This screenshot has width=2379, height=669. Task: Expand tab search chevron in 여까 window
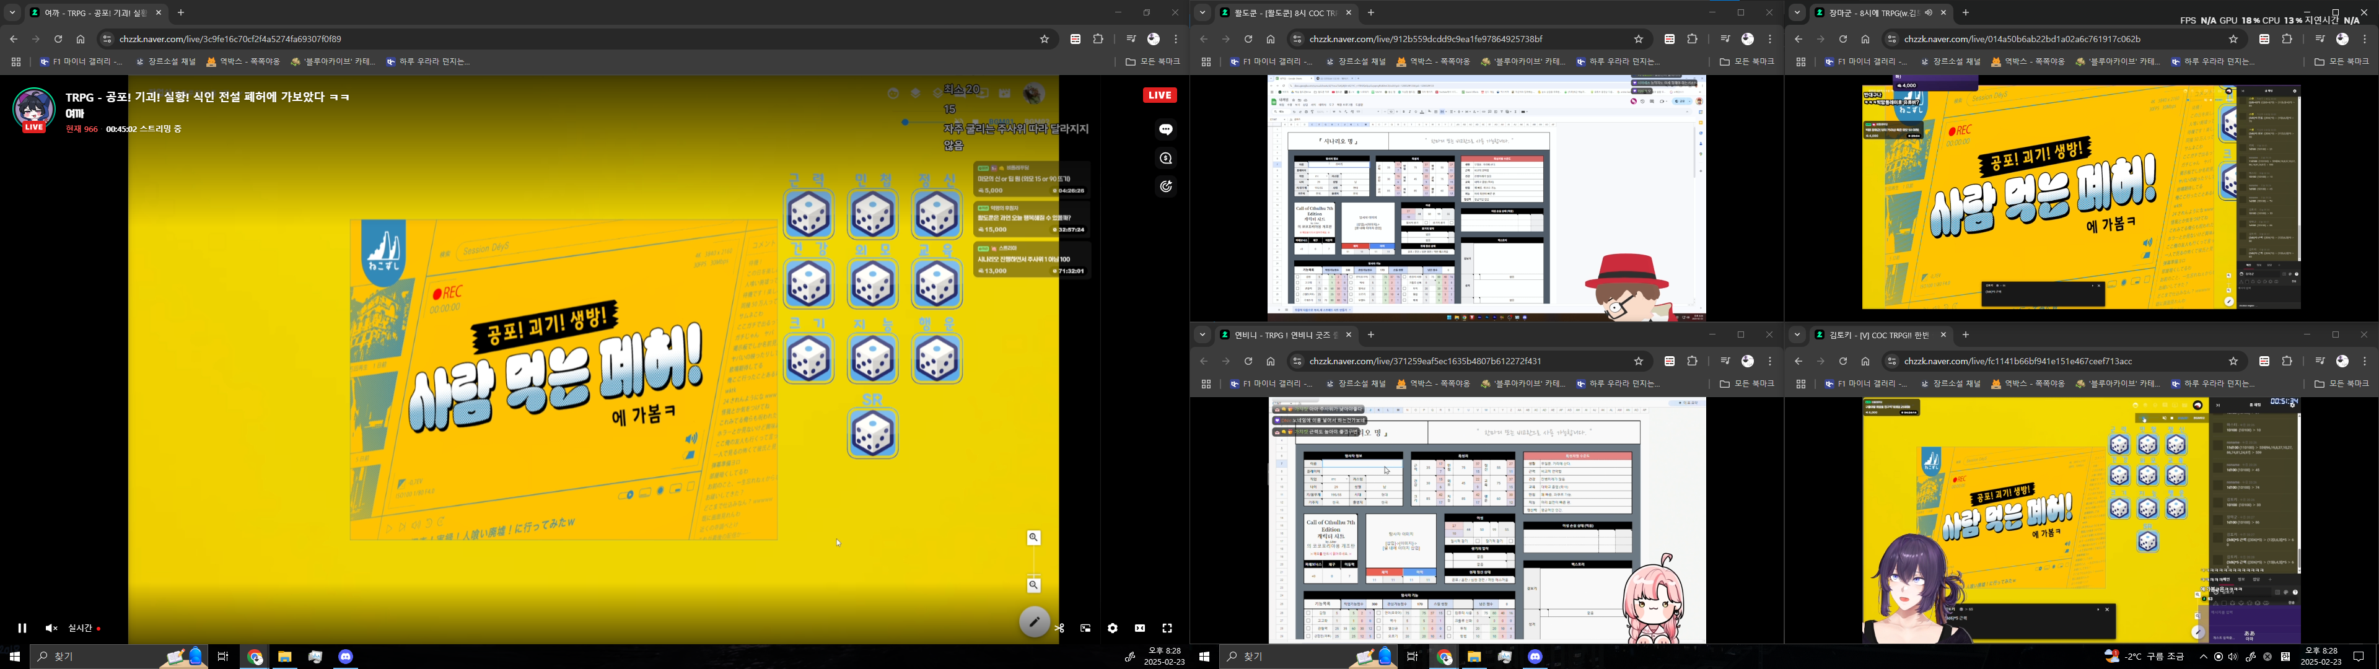(x=12, y=13)
